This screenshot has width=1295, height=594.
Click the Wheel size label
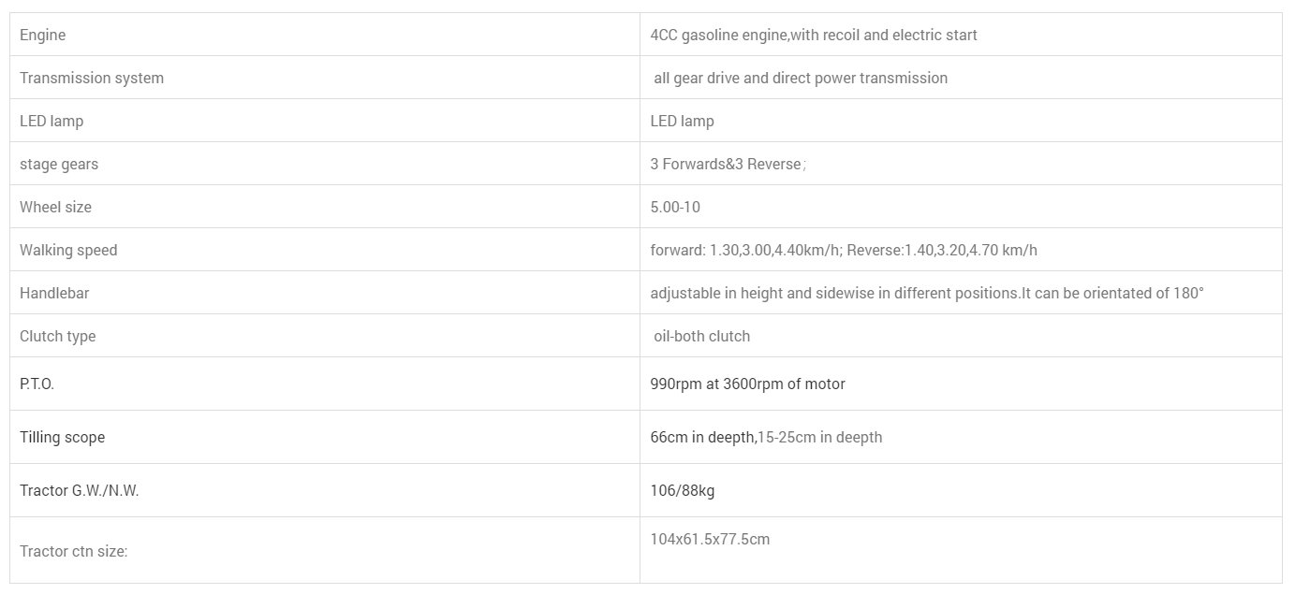(56, 208)
